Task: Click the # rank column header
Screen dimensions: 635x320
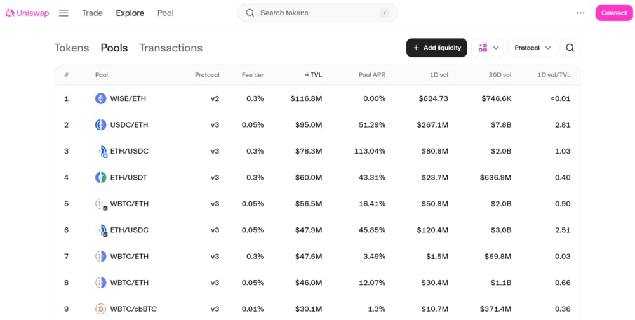Action: (x=67, y=75)
